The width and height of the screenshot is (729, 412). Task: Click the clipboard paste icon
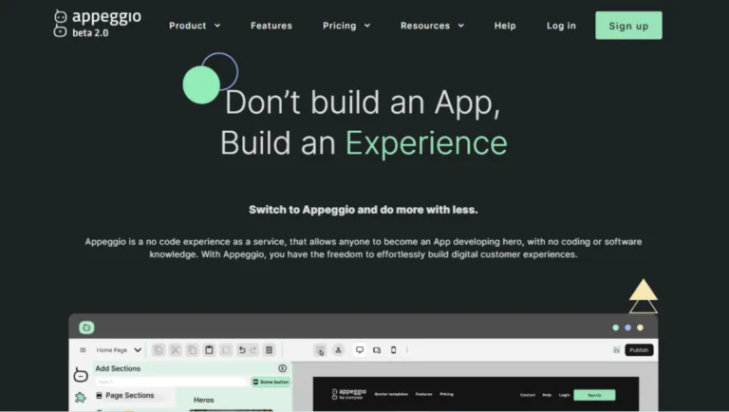click(209, 349)
